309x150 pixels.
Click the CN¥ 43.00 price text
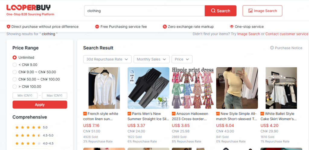[x=225, y=131]
